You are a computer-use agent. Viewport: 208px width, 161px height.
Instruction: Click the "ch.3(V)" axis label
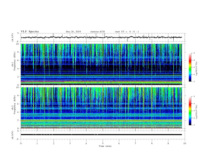point(13,135)
